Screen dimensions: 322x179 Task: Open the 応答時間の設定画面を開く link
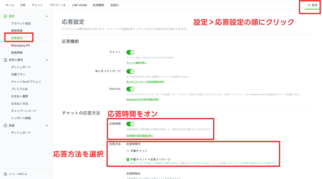140,136
